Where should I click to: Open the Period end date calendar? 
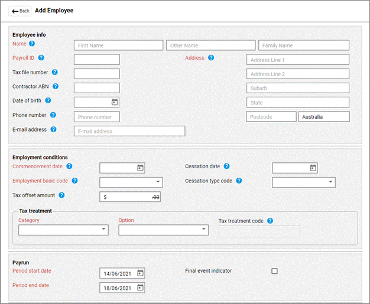(x=140, y=287)
